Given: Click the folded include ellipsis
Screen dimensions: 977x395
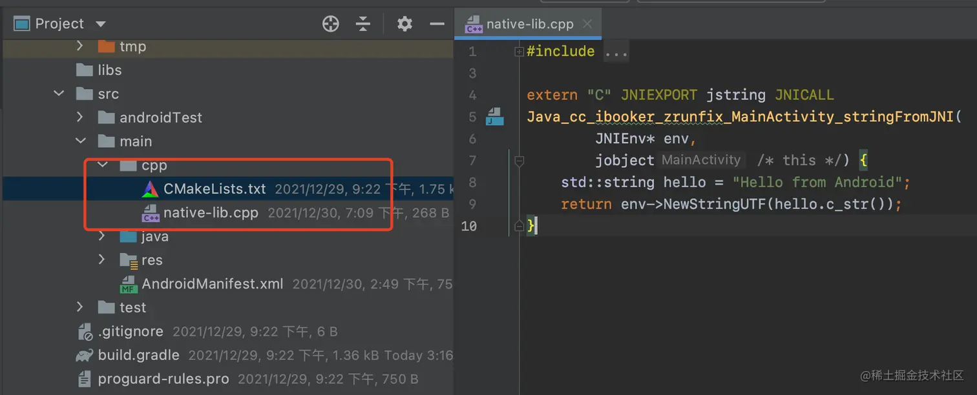Looking at the screenshot, I should pyautogui.click(x=616, y=52).
